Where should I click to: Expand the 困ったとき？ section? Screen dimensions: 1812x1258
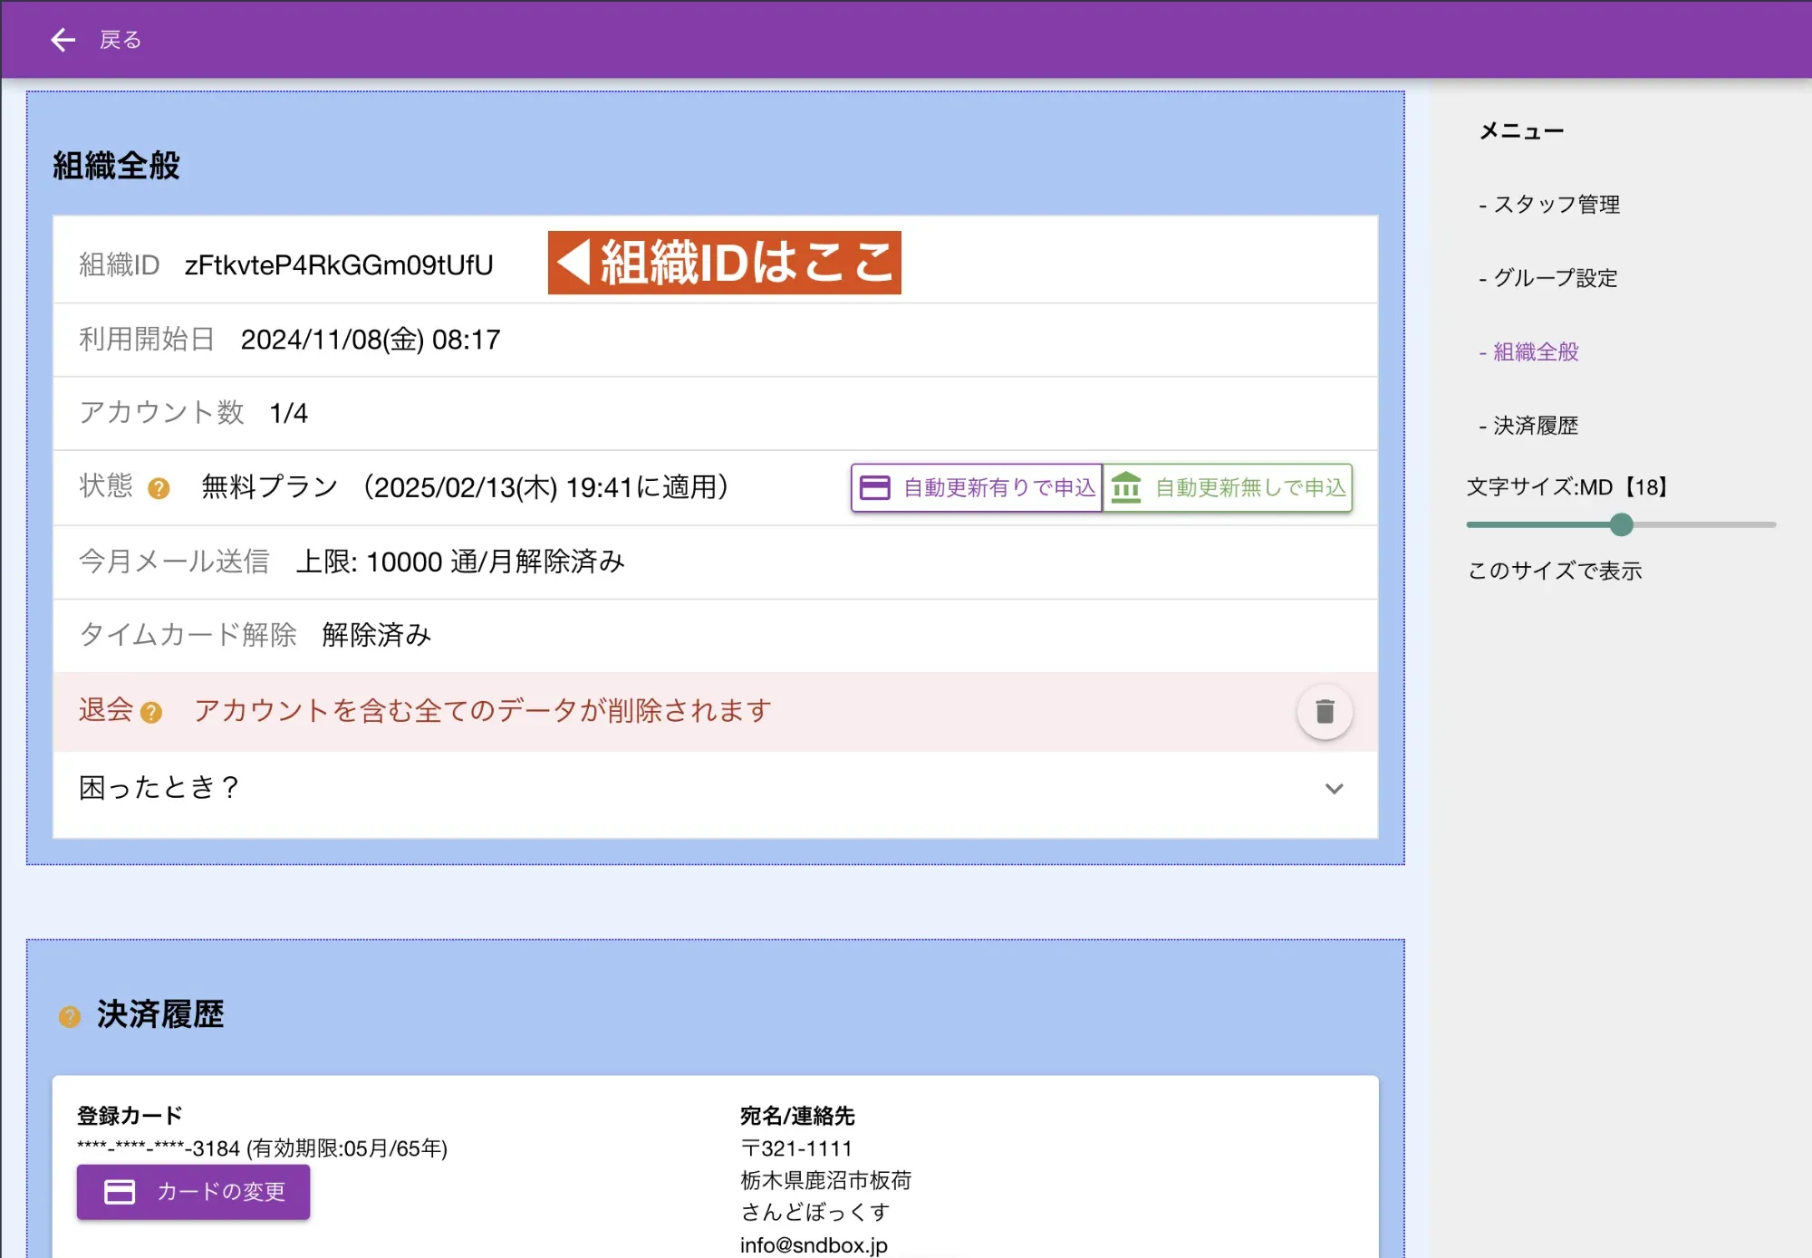pyautogui.click(x=1334, y=789)
